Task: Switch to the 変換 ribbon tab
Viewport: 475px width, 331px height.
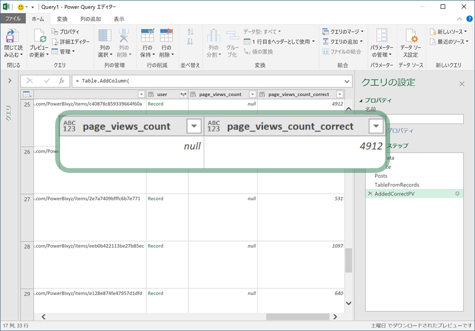Action: pos(62,19)
